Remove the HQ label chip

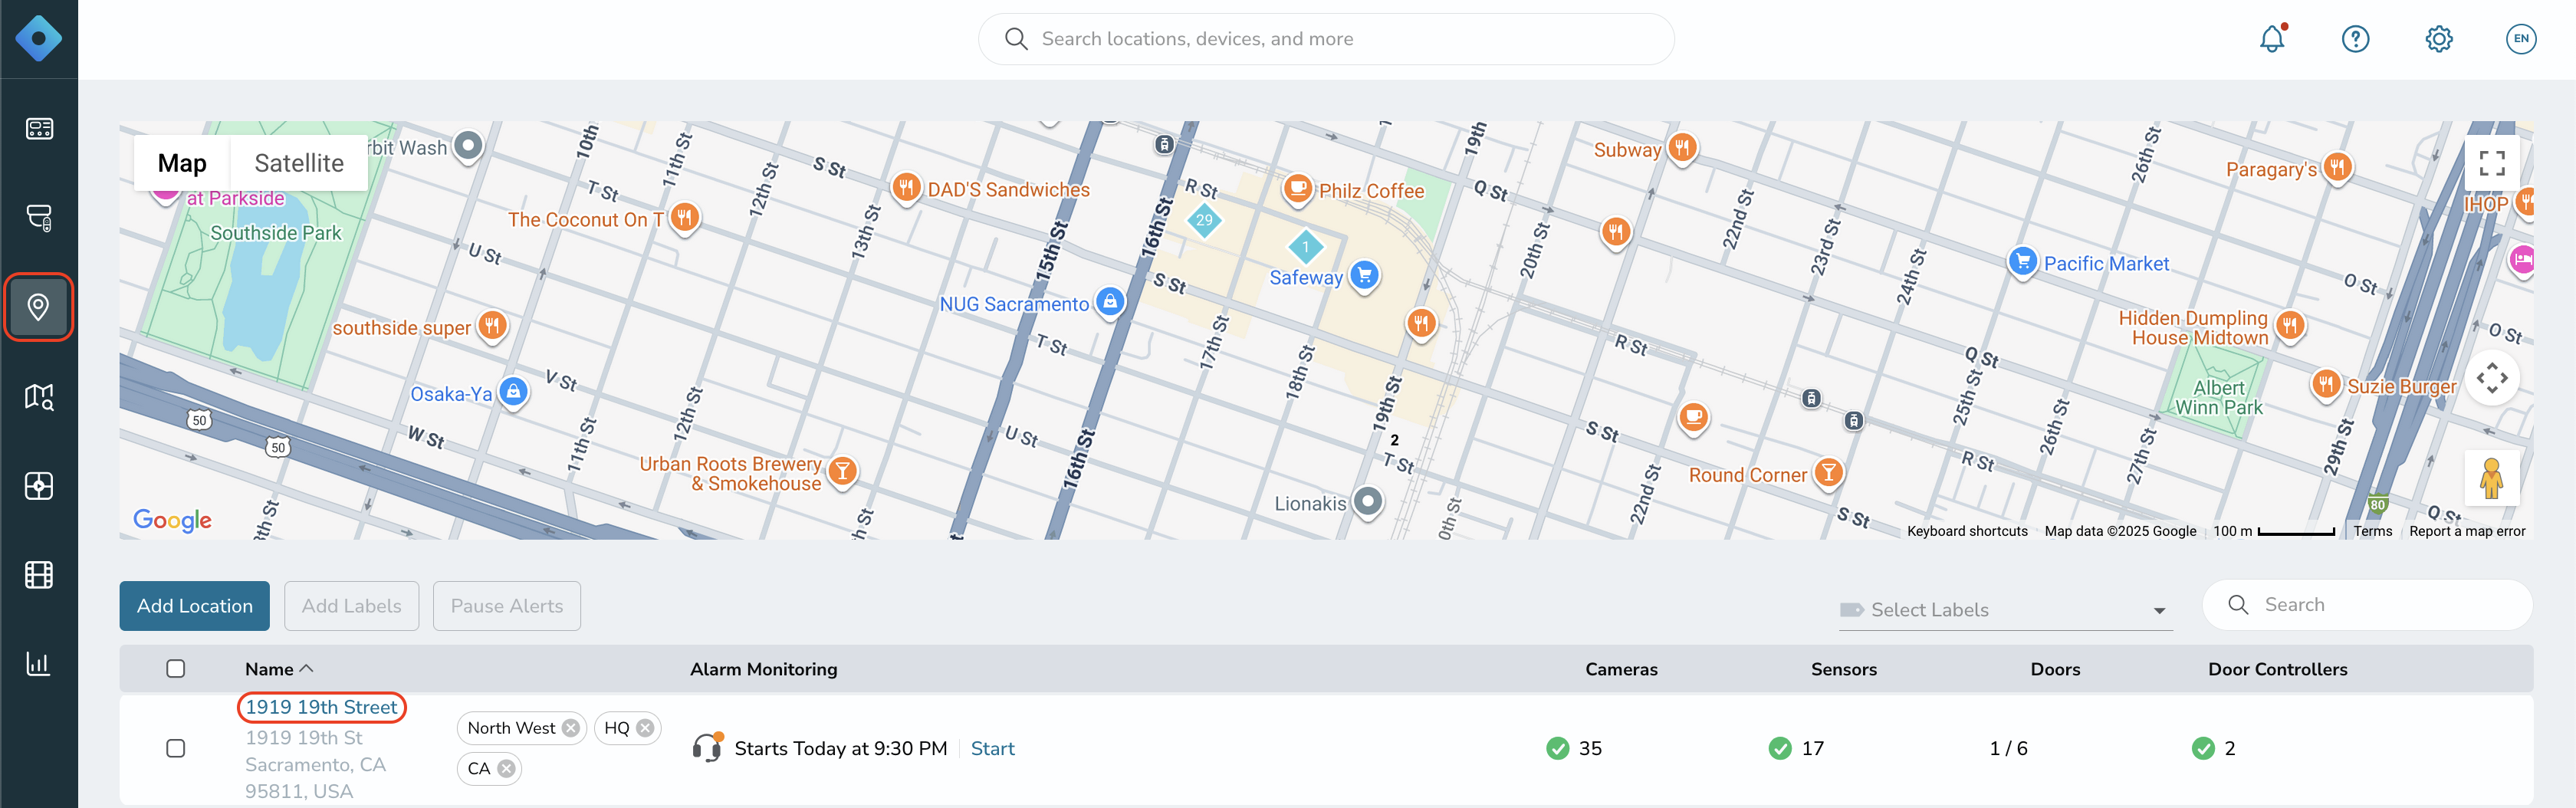pyautogui.click(x=645, y=728)
